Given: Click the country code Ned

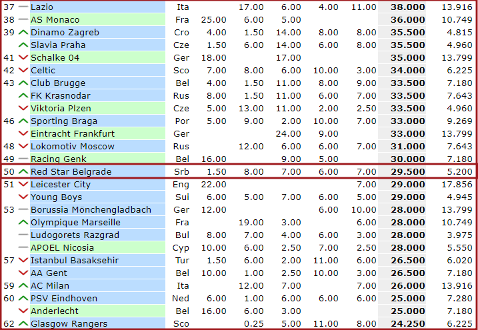Looking at the screenshot, I should tap(181, 298).
